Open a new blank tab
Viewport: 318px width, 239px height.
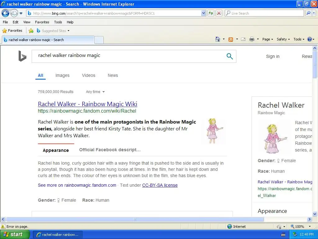[x=99, y=40]
